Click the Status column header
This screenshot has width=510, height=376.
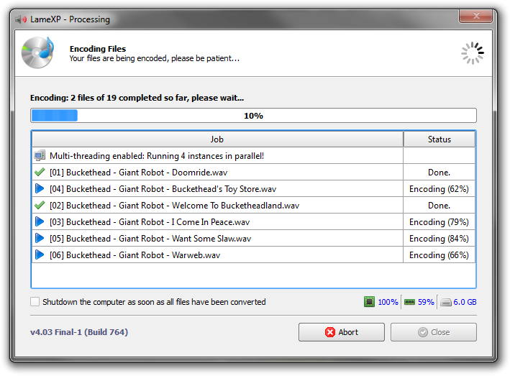(x=439, y=139)
